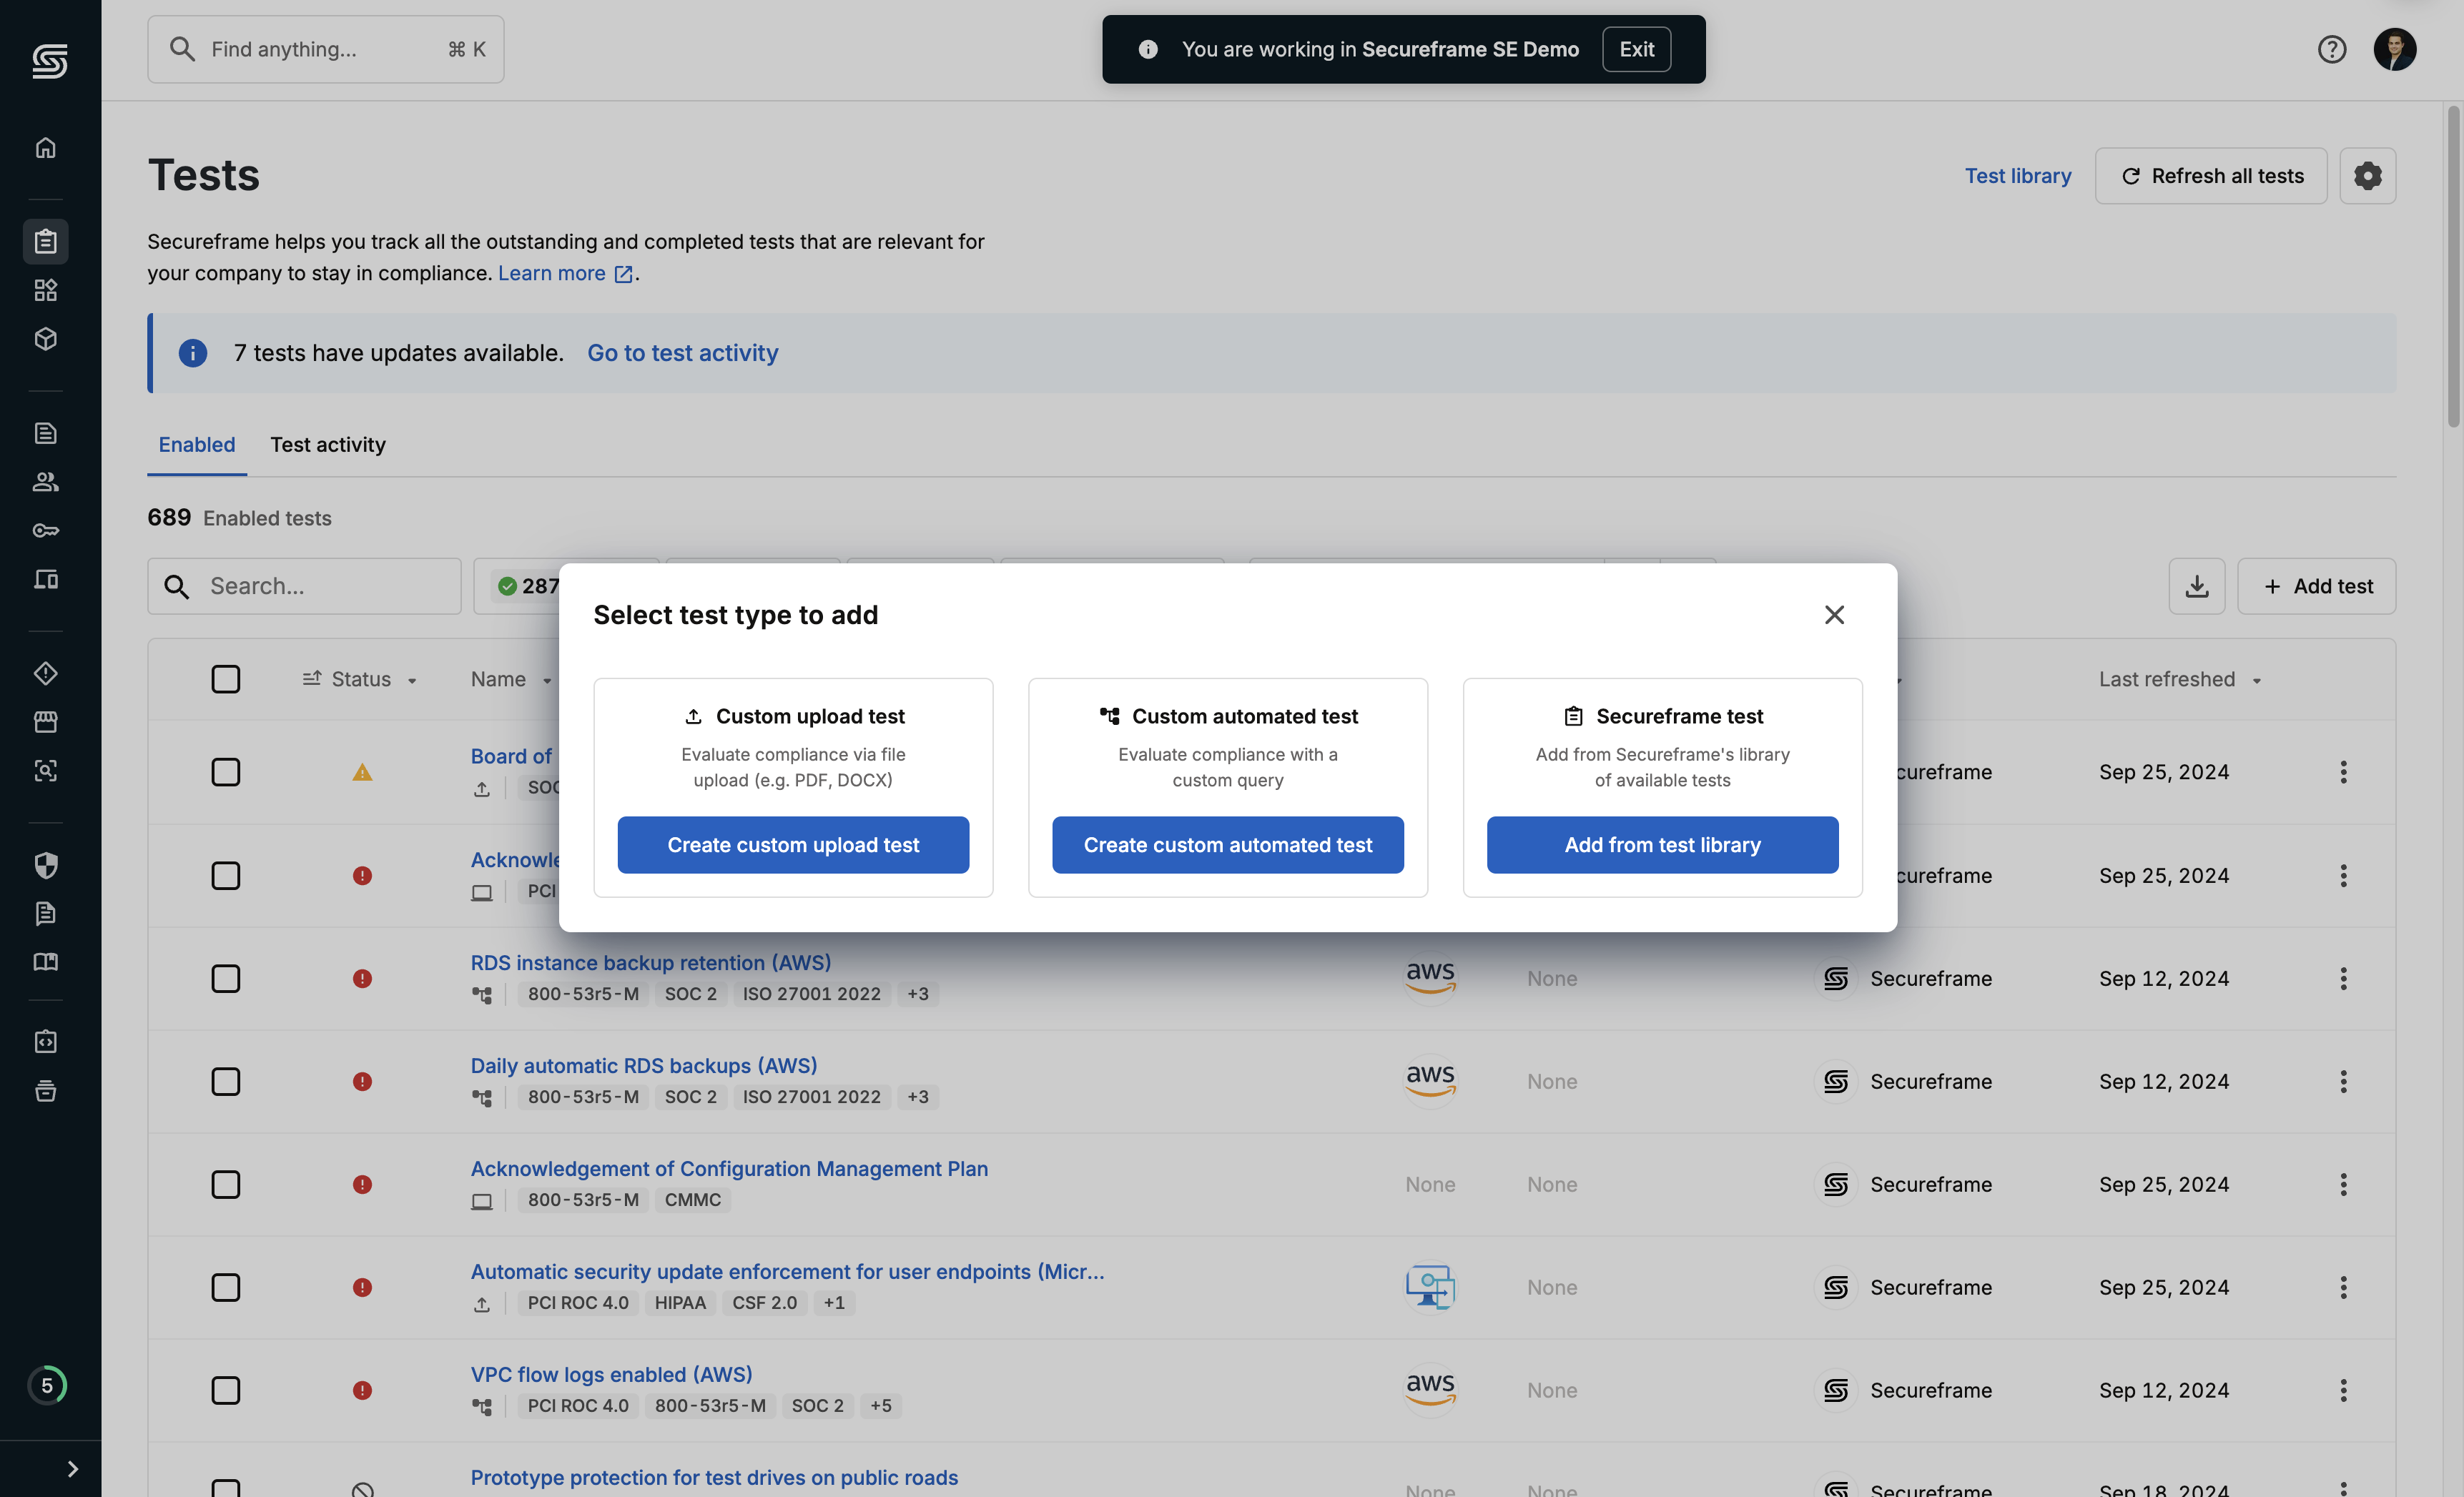
Task: Open the progress circle showing 5
Action: 47,1386
